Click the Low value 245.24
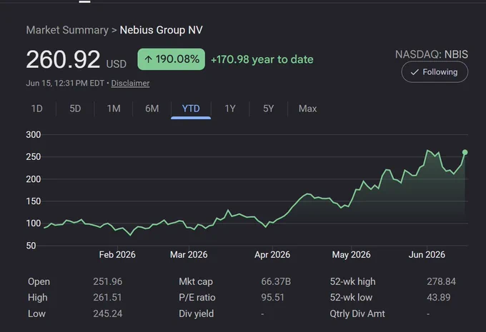486x332 pixels. click(x=107, y=313)
